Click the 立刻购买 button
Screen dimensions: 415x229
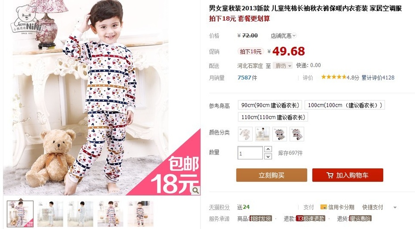[x=272, y=175]
